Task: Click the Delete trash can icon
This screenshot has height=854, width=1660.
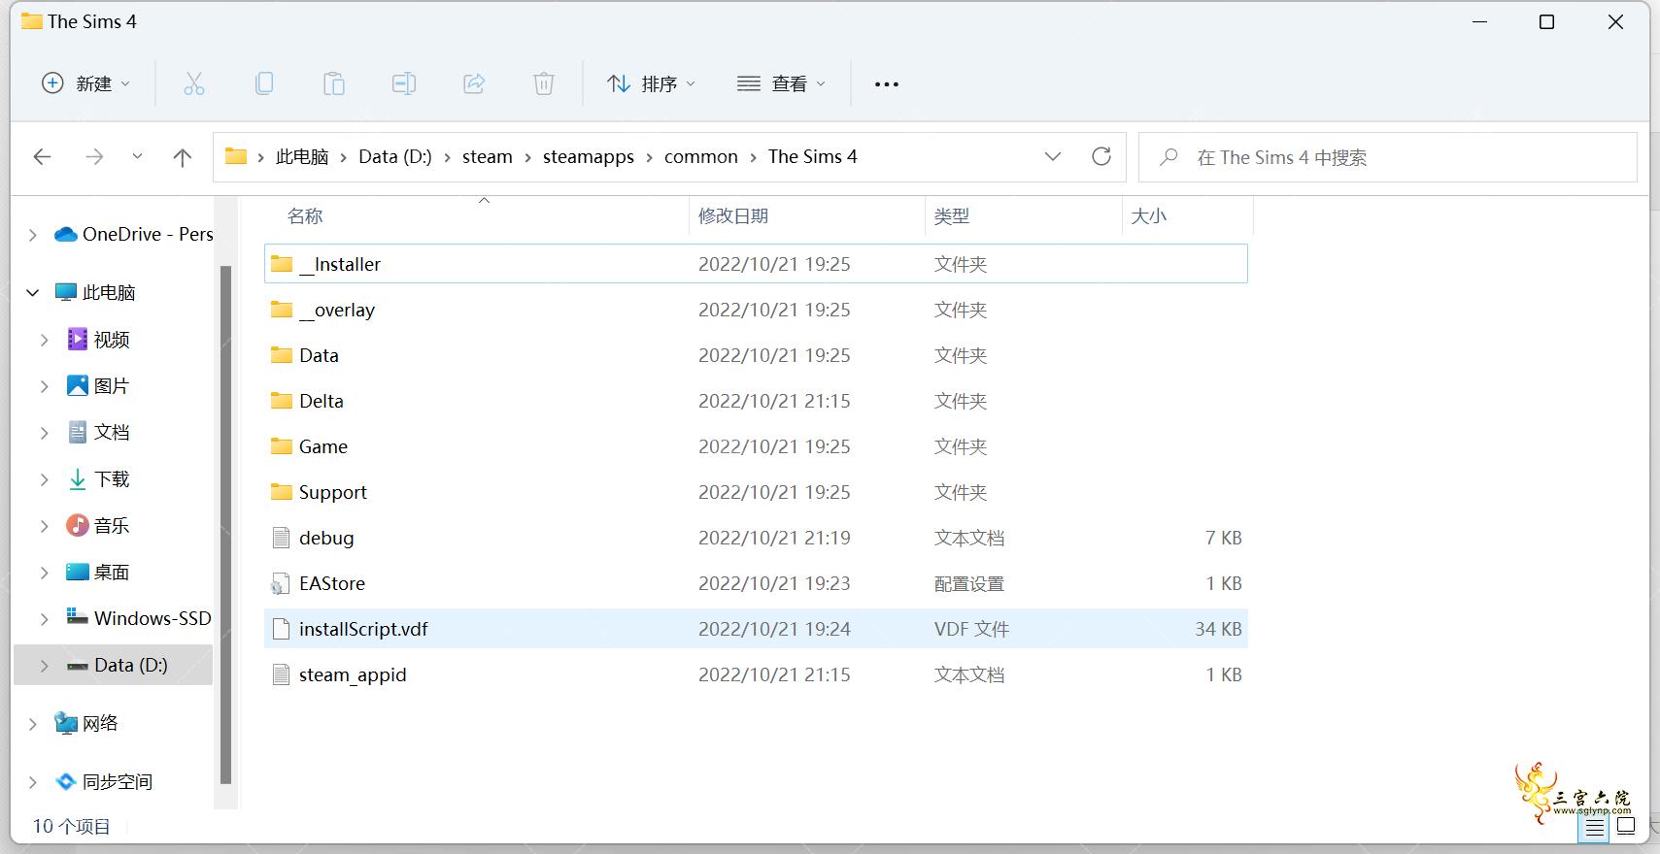Action: coord(544,83)
